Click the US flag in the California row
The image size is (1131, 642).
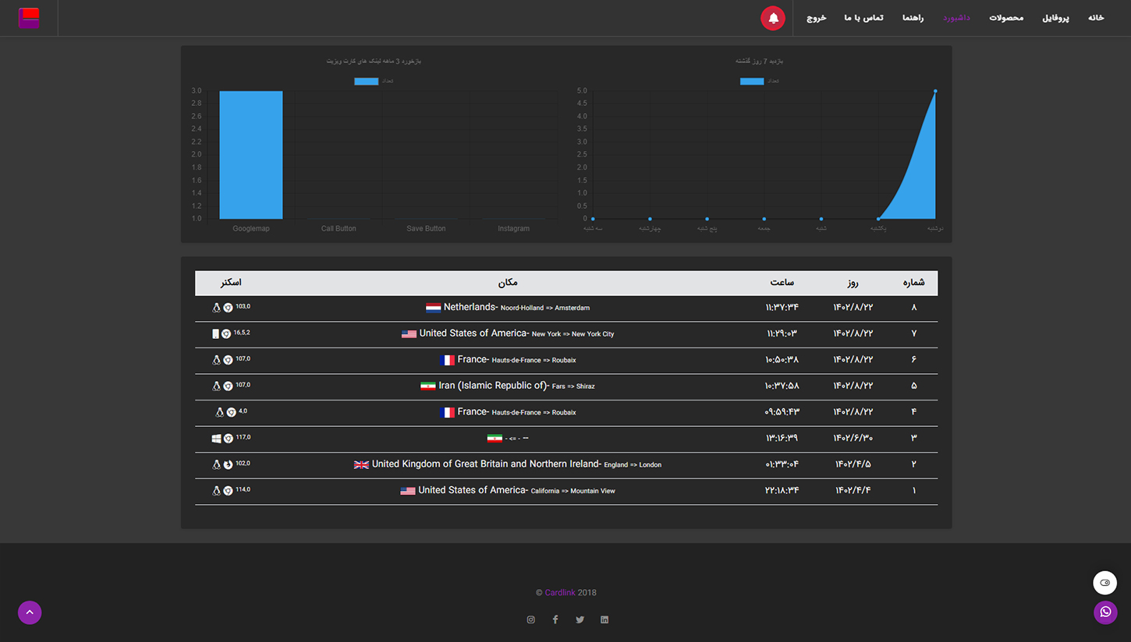point(408,491)
